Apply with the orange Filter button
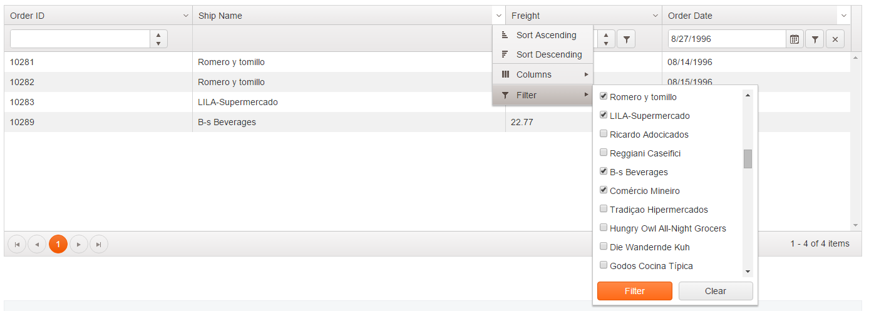The height and width of the screenshot is (311, 869). click(634, 291)
